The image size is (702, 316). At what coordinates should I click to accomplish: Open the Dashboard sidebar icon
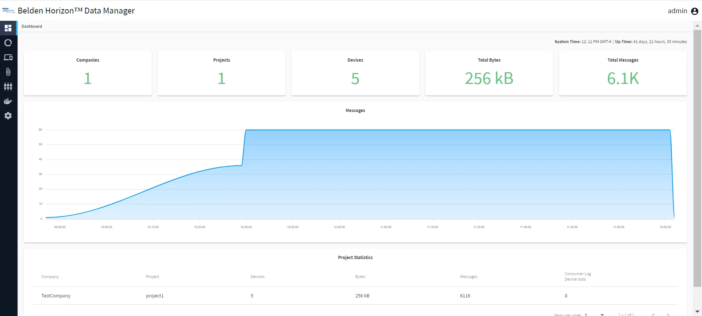coord(8,28)
